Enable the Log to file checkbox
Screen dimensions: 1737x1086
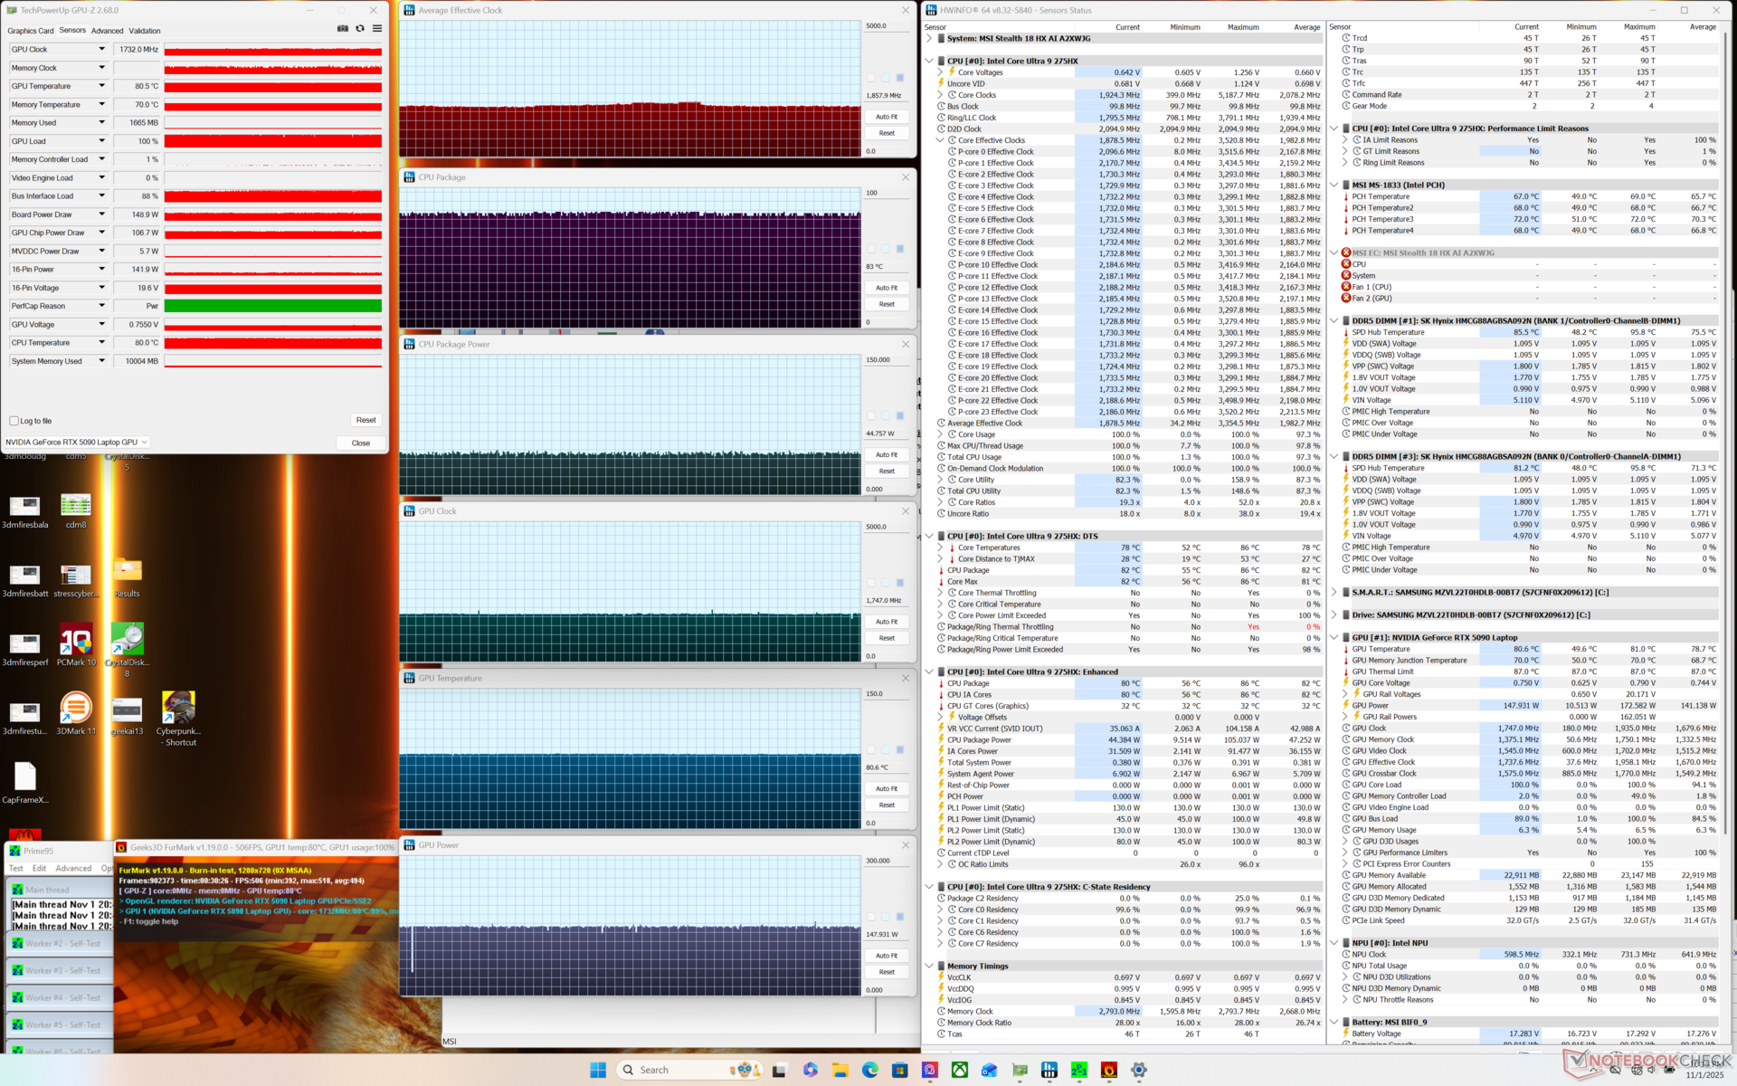click(14, 421)
